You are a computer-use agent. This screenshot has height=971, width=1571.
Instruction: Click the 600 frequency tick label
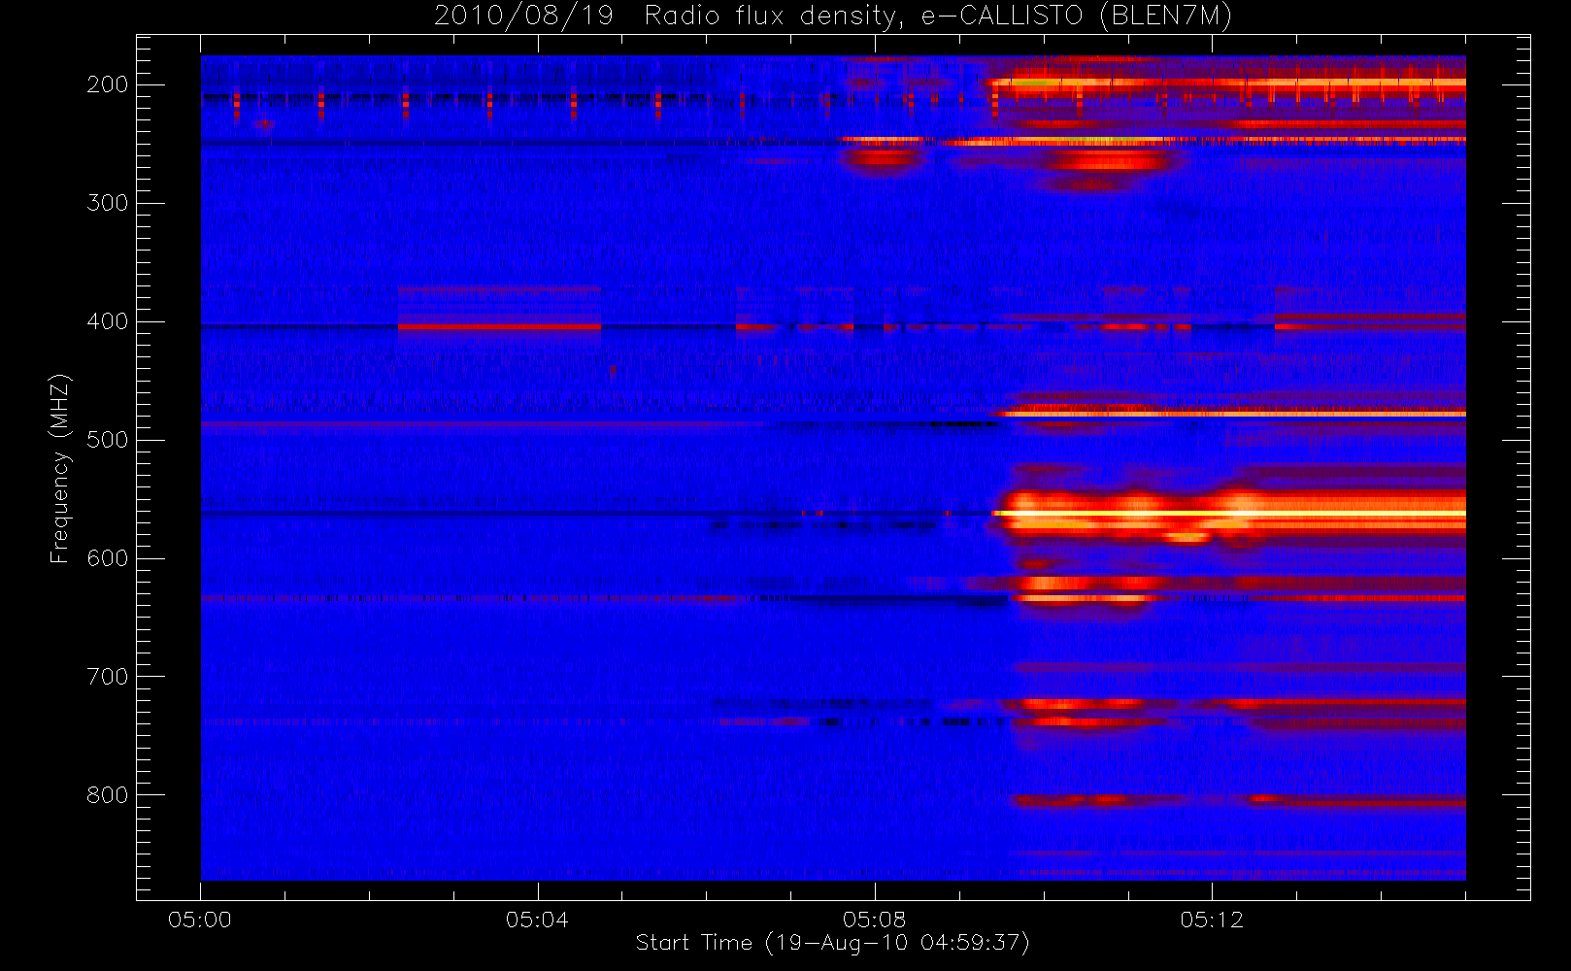(x=107, y=558)
